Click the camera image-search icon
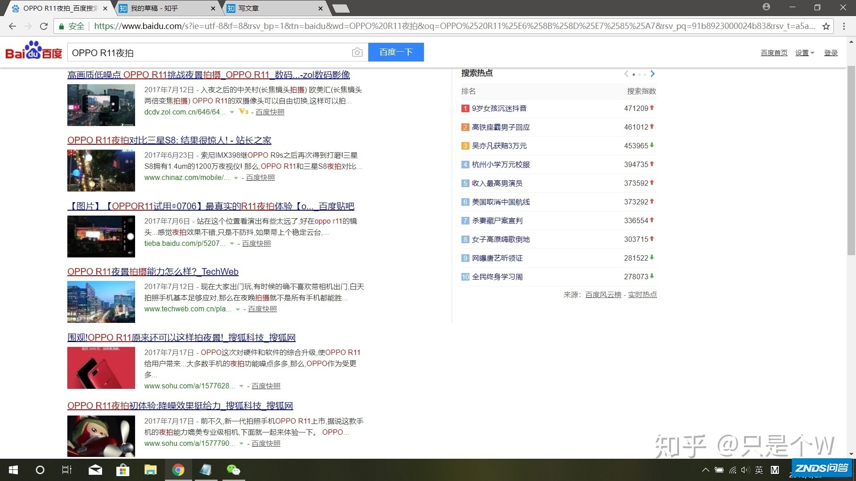The image size is (856, 481). tap(357, 53)
